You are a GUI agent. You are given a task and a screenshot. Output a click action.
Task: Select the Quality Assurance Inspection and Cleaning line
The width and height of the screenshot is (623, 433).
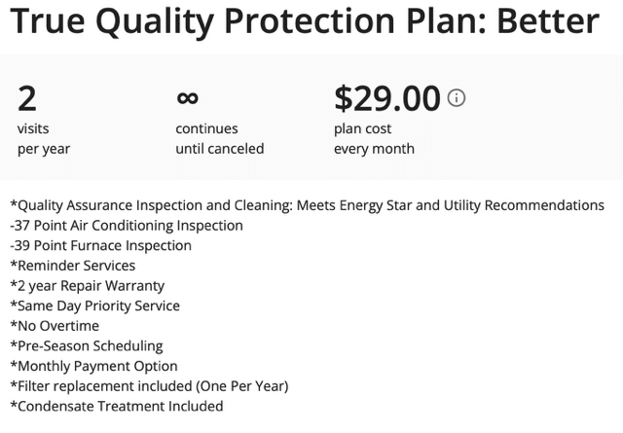coord(308,205)
